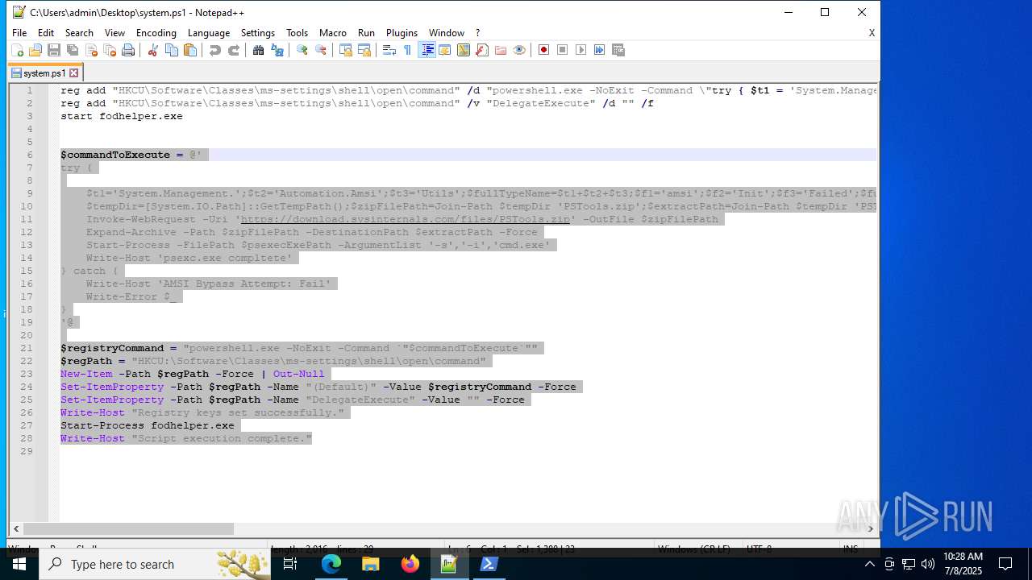Image resolution: width=1032 pixels, height=580 pixels.
Task: Click the horizontal scrollbar left arrow
Action: (x=16, y=529)
